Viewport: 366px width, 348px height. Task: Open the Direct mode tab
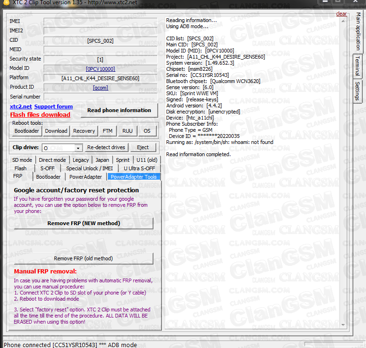tap(52, 160)
